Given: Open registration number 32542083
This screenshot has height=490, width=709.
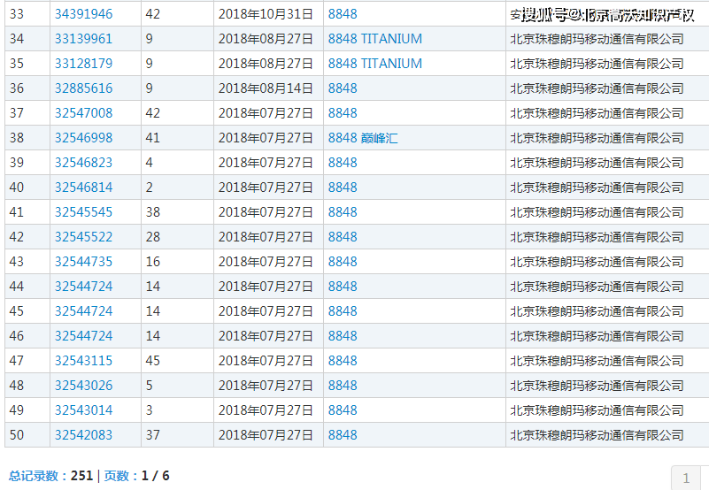Looking at the screenshot, I should click(83, 435).
